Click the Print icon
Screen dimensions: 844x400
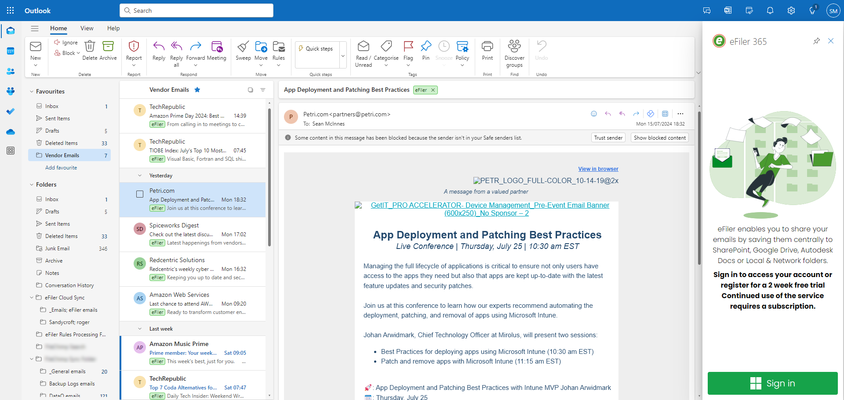487,47
